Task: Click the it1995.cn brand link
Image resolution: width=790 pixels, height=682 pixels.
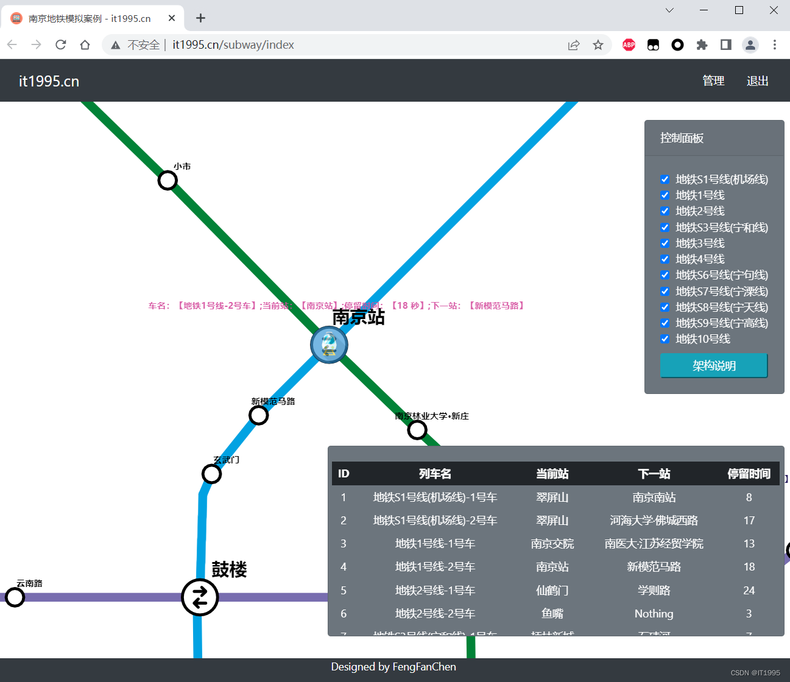Action: point(49,81)
